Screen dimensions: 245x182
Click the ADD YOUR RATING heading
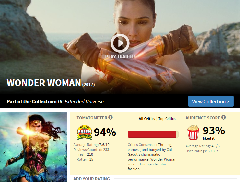click(91, 179)
